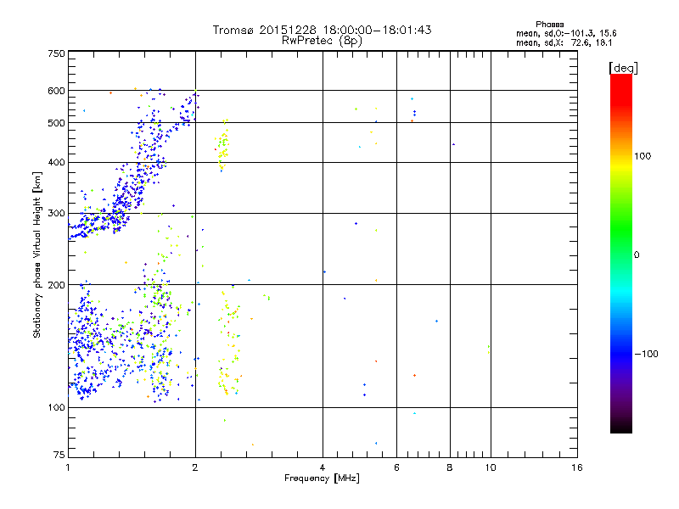Click the '[deg]' colorbar unit label

pyautogui.click(x=623, y=68)
